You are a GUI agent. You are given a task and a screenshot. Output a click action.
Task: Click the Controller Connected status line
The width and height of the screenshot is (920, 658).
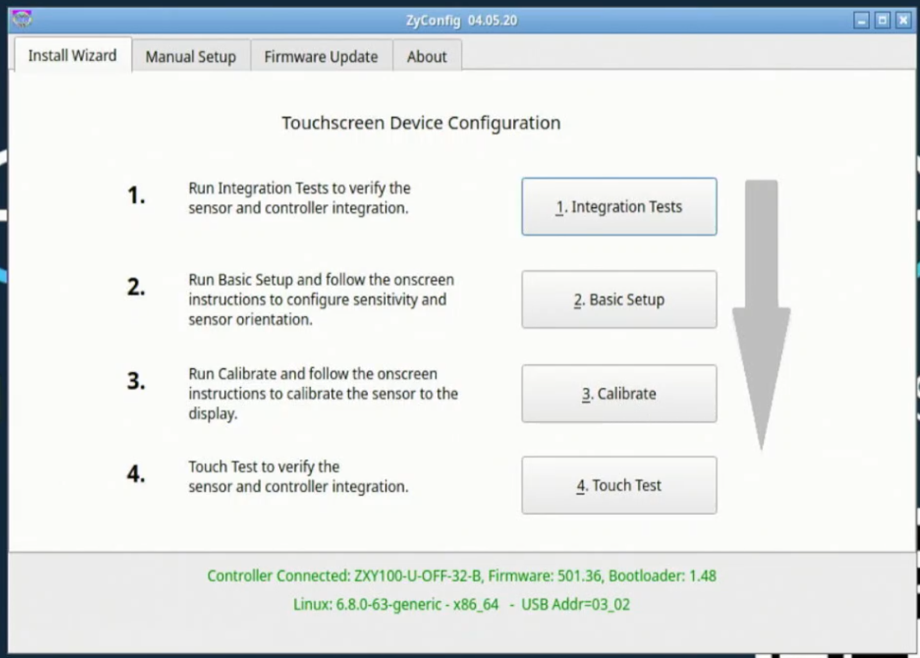tap(462, 575)
